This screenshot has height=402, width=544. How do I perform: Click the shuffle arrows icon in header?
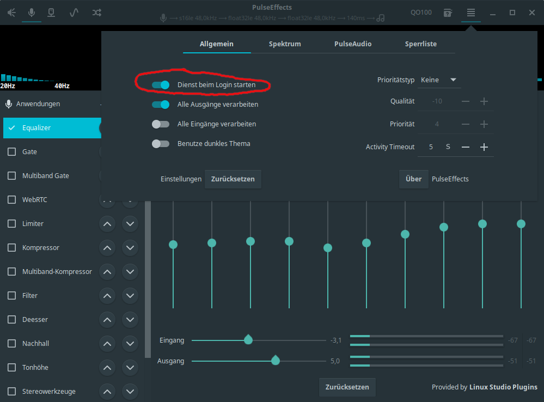tap(96, 13)
